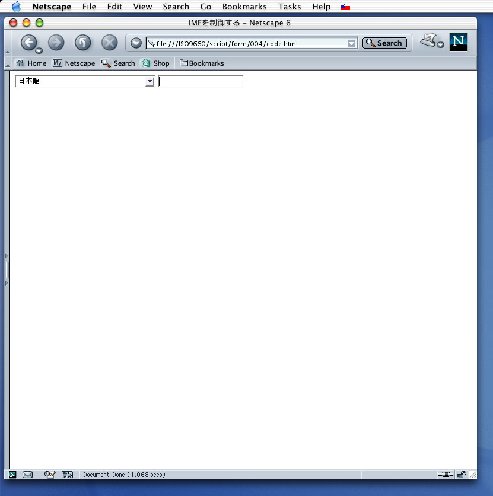Click the Forward navigation button
493x496 pixels.
[x=56, y=43]
